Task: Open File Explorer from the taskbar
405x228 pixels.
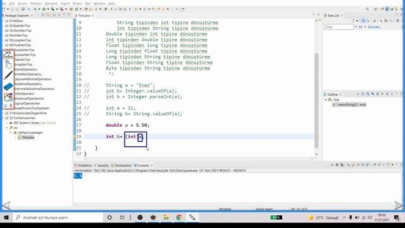Action: (166, 217)
